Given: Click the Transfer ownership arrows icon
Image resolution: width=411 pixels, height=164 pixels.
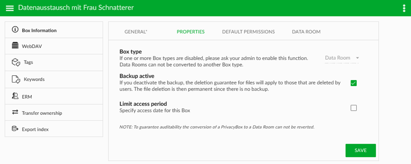Looking at the screenshot, I should tap(15, 112).
